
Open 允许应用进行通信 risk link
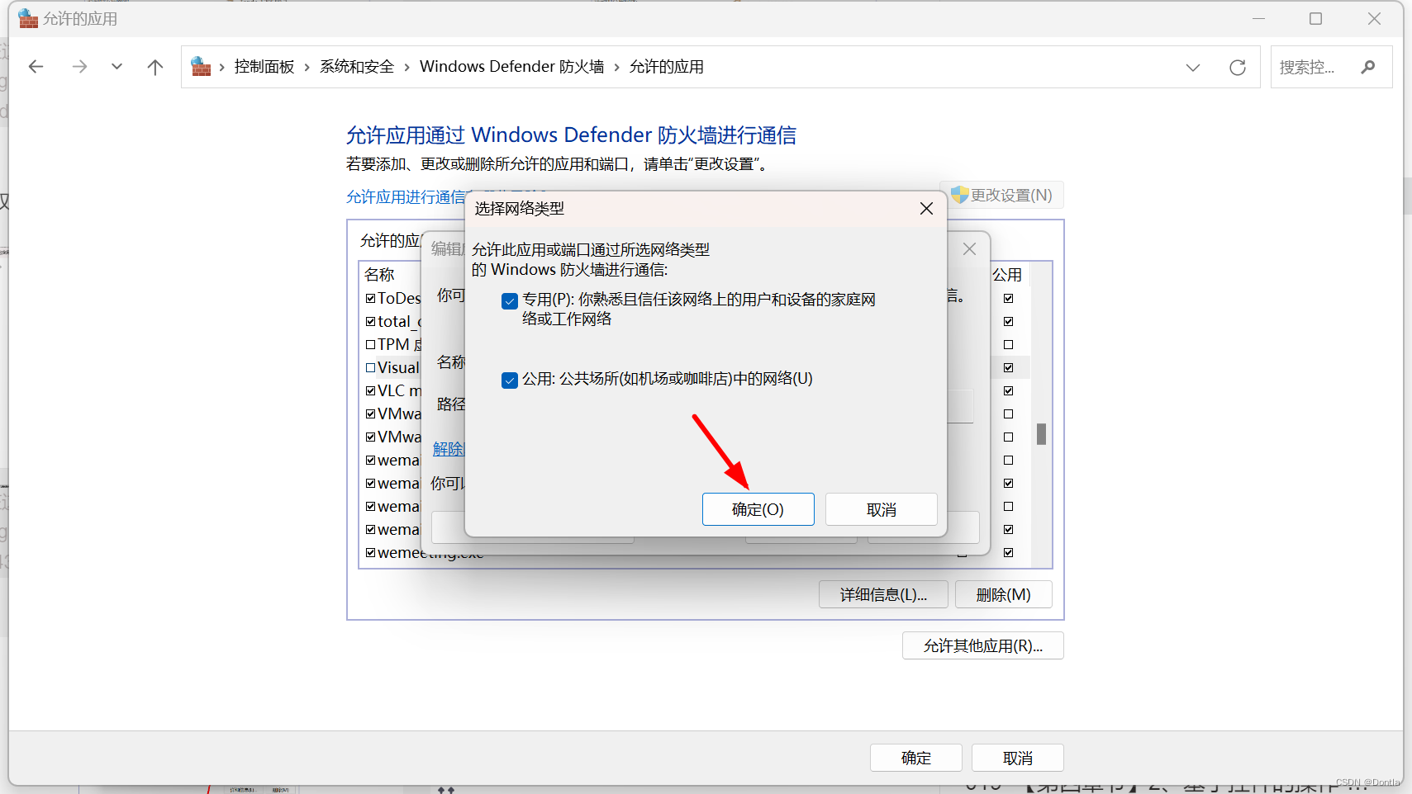coord(406,197)
